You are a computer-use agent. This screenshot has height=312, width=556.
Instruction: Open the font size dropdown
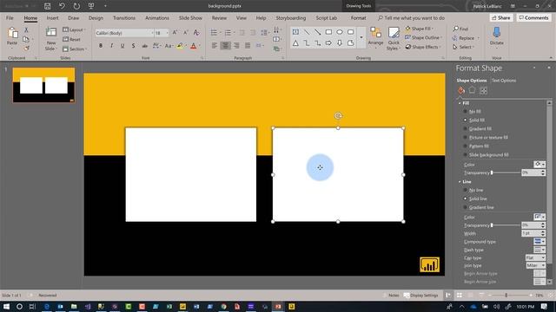point(168,33)
